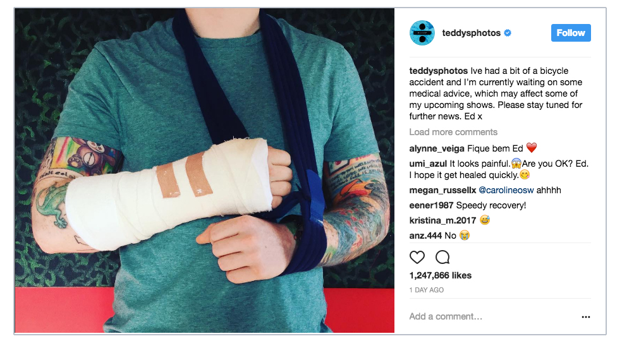Image resolution: width=622 pixels, height=341 pixels.
Task: Visit megan_russellx profile
Action: [x=442, y=190]
